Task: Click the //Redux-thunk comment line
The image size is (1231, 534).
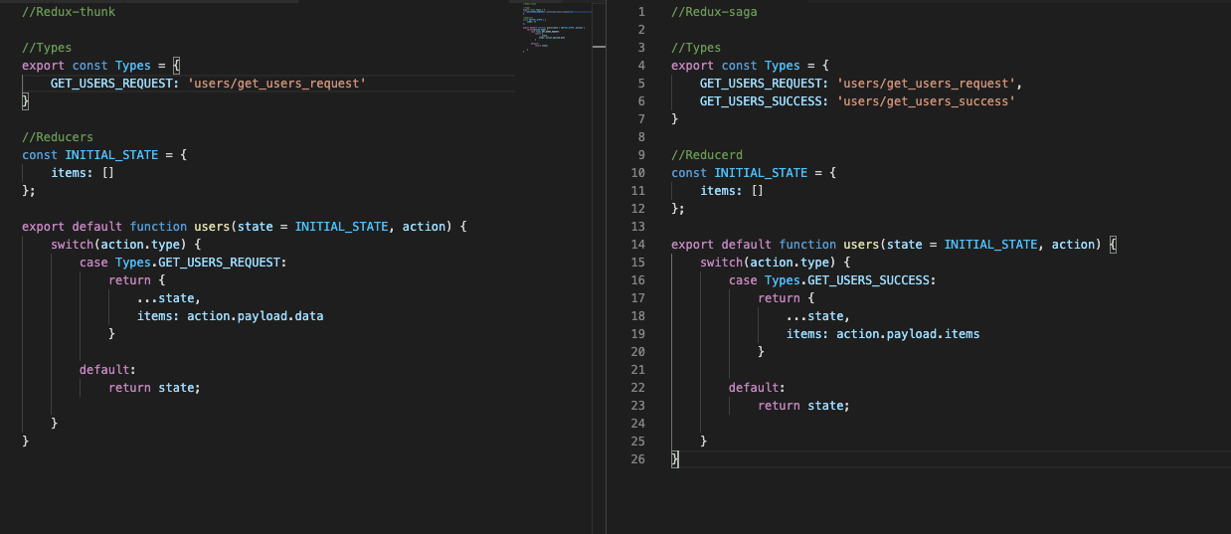Action: [x=69, y=12]
